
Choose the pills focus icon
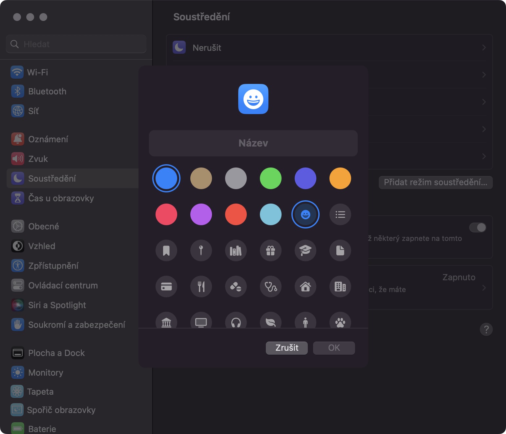click(236, 286)
